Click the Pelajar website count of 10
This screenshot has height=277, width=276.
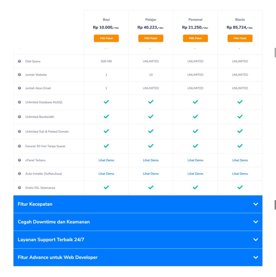click(x=151, y=75)
